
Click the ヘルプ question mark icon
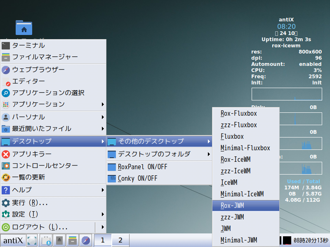6,190
